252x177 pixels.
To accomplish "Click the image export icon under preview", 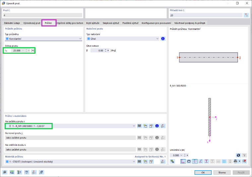I will click(x=172, y=161).
